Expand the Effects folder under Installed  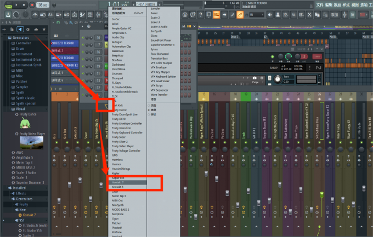click(21, 193)
